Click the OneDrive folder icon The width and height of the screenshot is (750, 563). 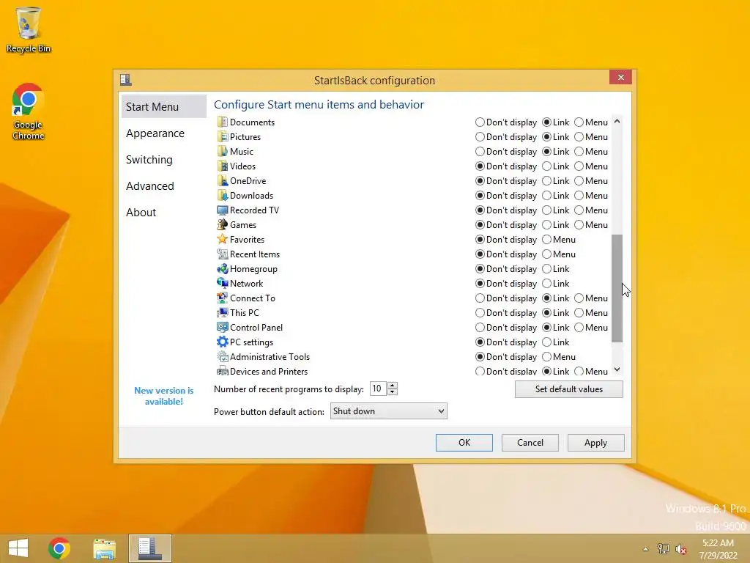pyautogui.click(x=223, y=181)
